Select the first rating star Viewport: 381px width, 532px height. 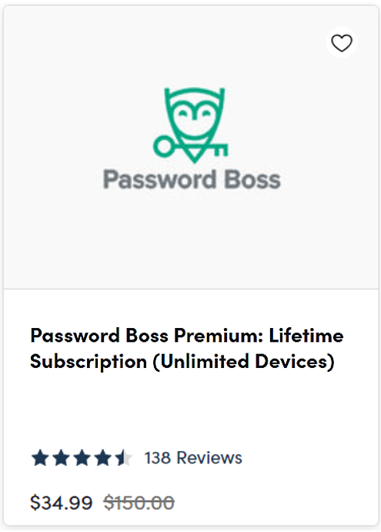click(40, 457)
